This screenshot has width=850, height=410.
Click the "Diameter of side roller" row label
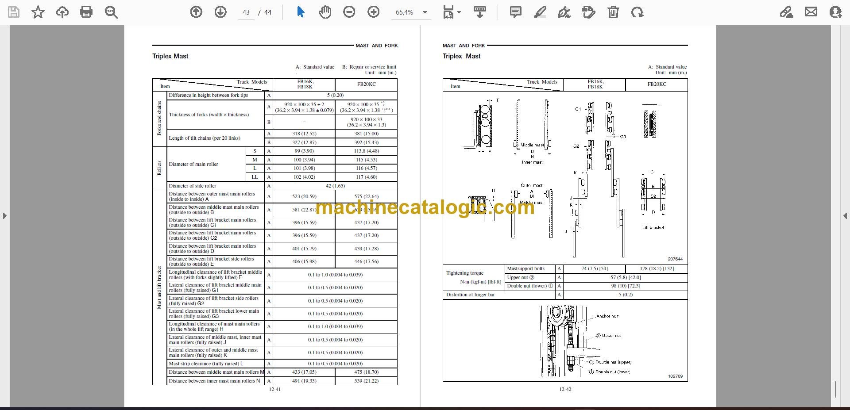click(x=193, y=186)
